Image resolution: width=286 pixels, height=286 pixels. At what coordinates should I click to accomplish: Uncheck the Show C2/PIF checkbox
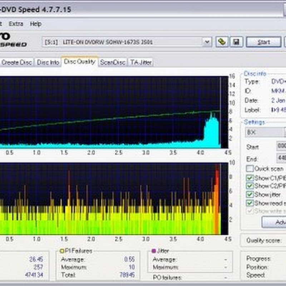(250, 186)
